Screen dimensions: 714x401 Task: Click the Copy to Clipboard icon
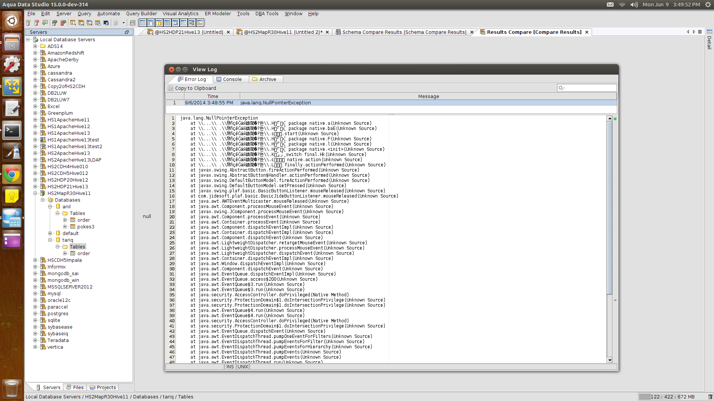[x=171, y=88]
